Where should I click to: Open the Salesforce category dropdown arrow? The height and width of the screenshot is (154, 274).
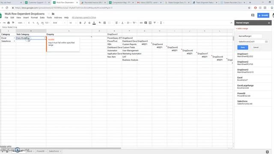[x=14, y=41]
